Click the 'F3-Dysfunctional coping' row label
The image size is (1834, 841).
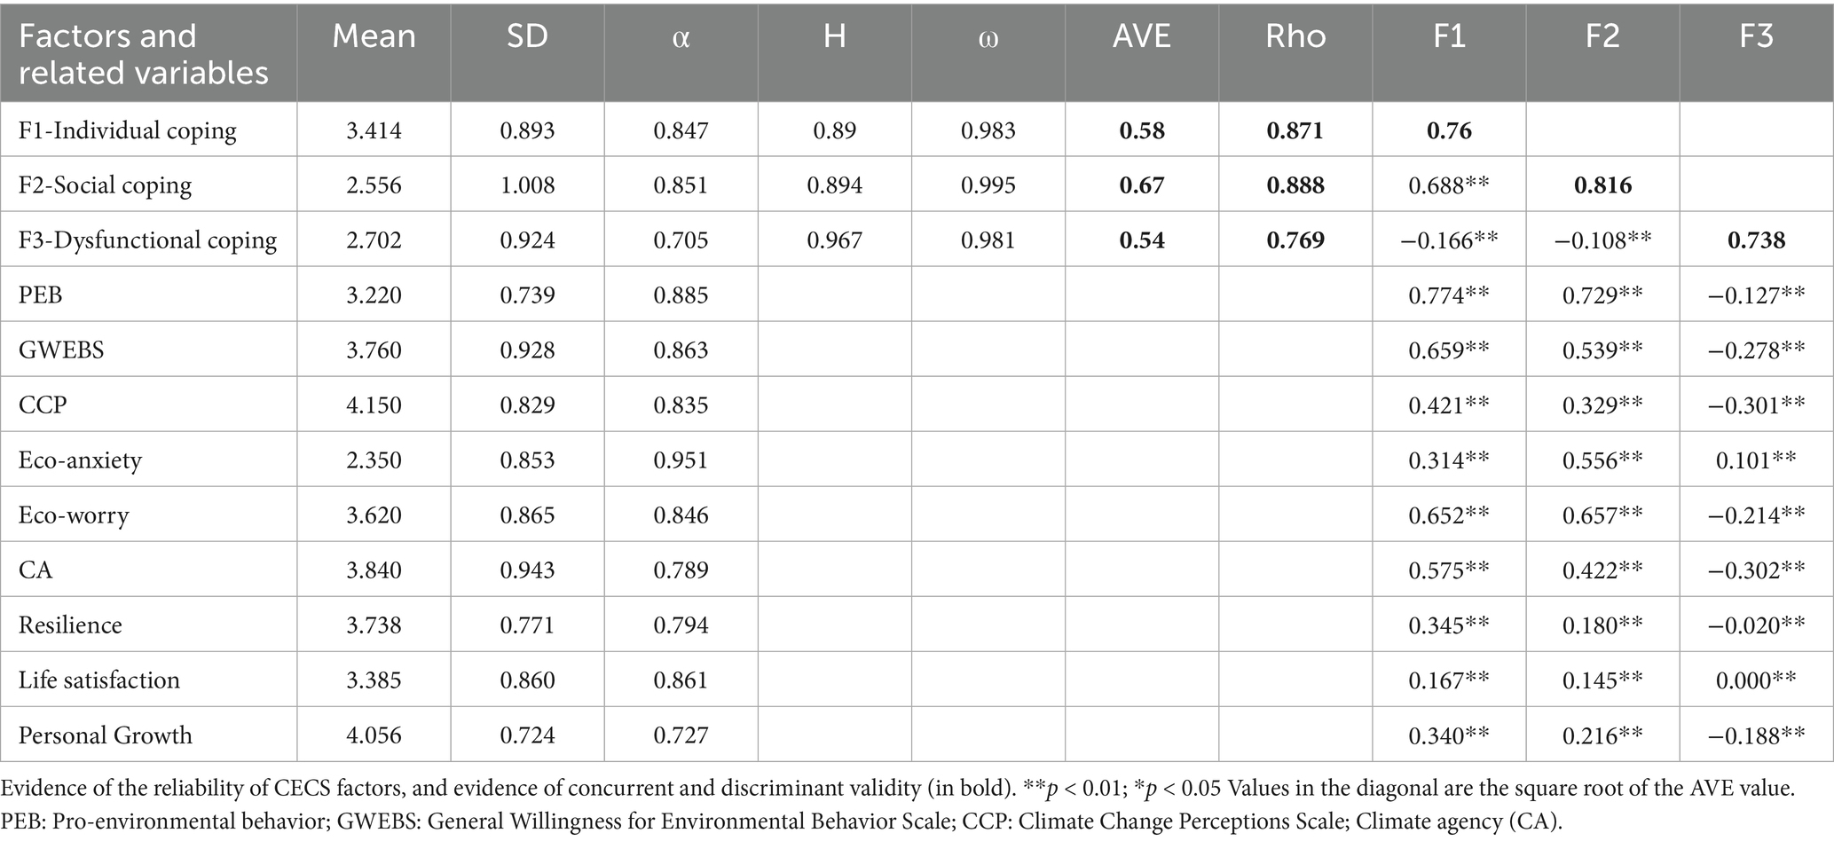(147, 240)
